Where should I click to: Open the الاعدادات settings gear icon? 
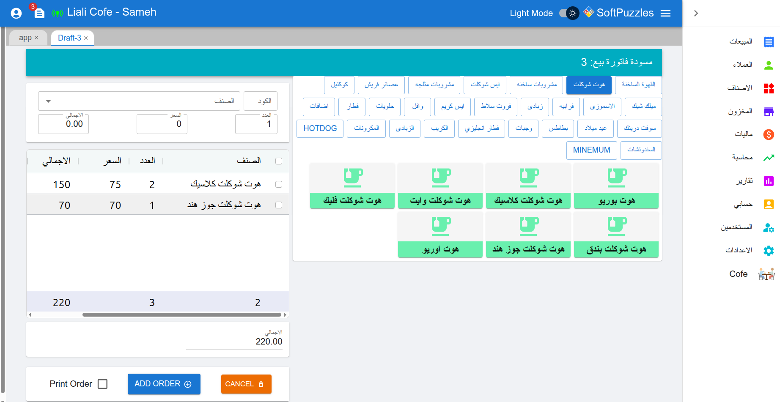(768, 251)
